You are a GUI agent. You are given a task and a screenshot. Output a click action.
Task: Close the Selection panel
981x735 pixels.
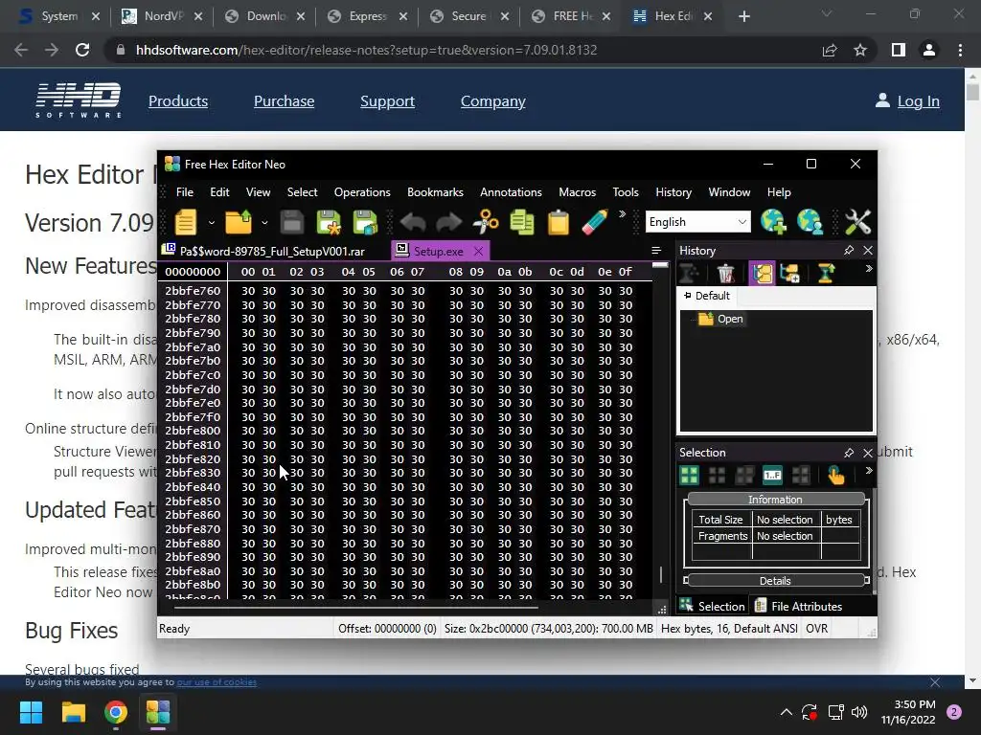[x=868, y=453]
